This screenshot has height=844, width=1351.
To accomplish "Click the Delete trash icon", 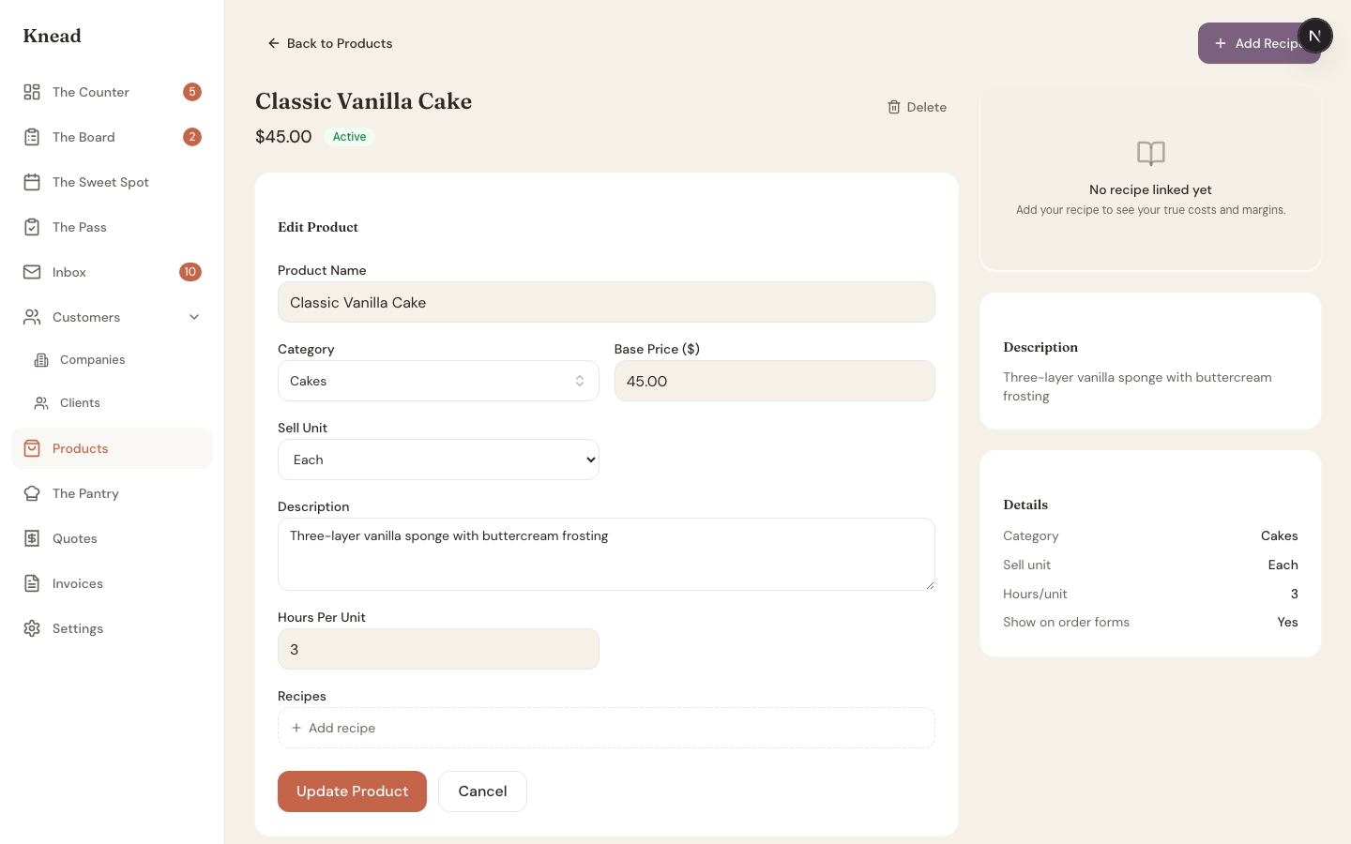I will tap(894, 107).
